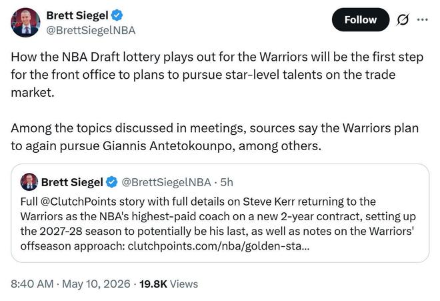Screen dimensions: 440x301
Task: Open Brett Siegel's profile avatar at top
Action: [25, 23]
